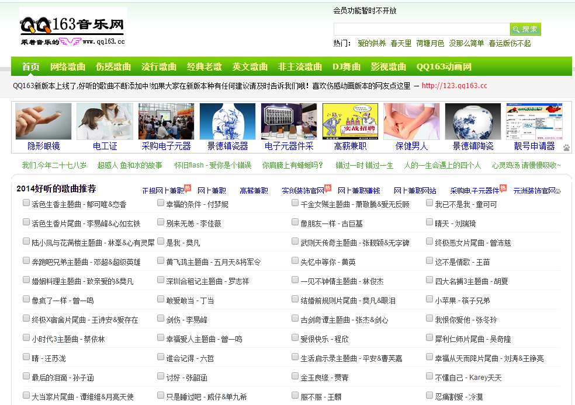
Task: Click the 电子元器件采 ad thumbnail
Action: tap(289, 121)
